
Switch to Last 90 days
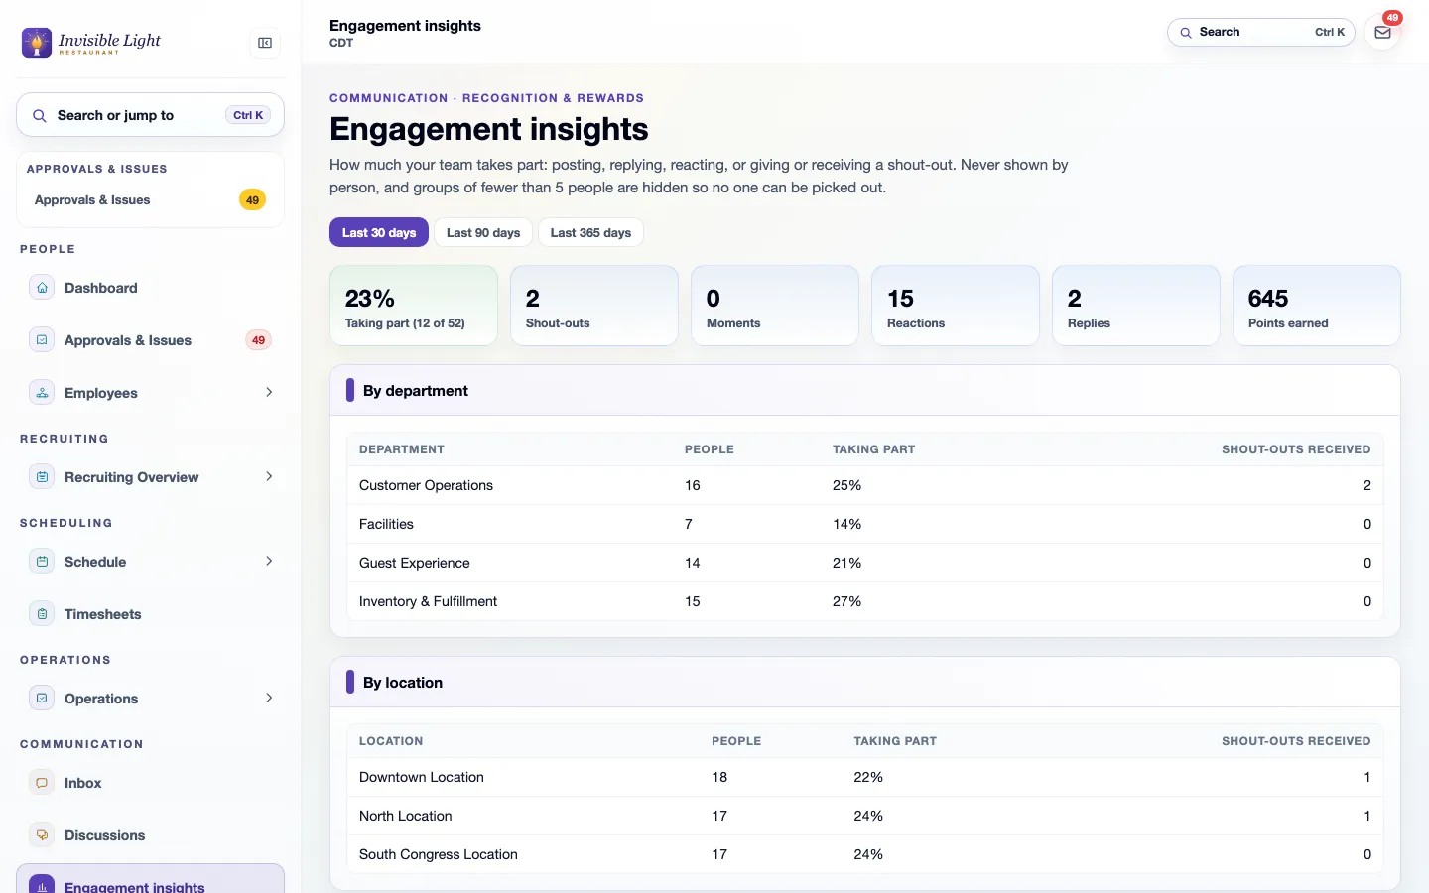pos(483,232)
